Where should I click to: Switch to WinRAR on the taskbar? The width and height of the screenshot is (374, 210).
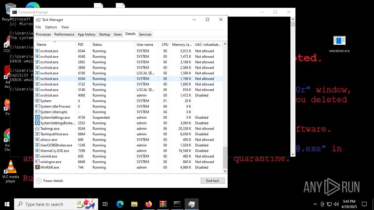click(x=163, y=204)
